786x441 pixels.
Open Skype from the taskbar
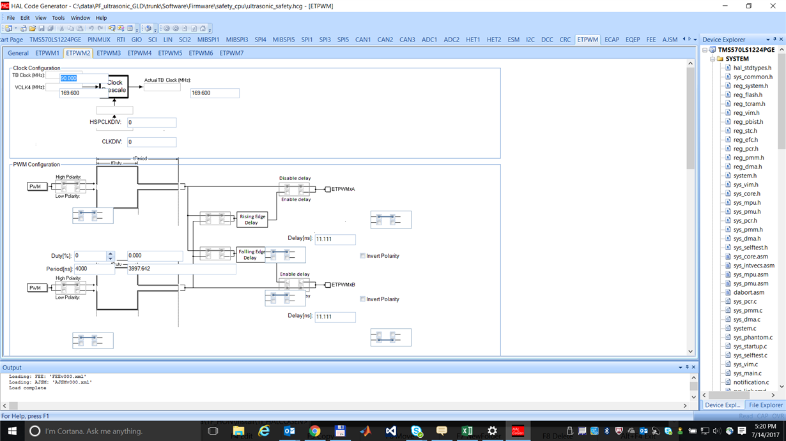pos(417,431)
